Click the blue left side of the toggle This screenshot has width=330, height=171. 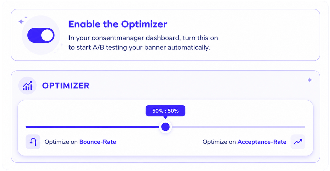(x=34, y=35)
